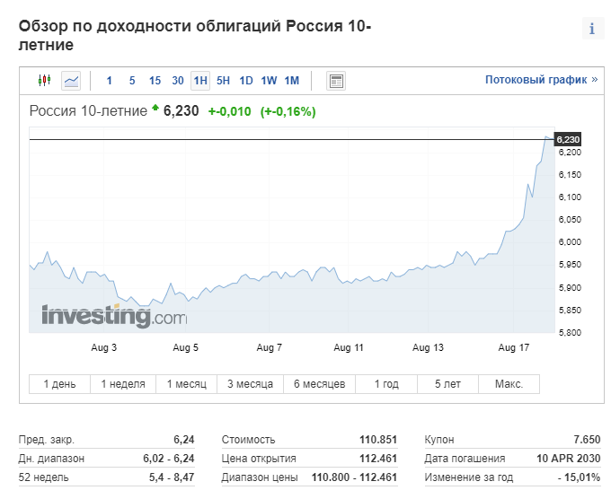611x499 pixels.
Task: Open the info icon at top right
Action: 592,29
